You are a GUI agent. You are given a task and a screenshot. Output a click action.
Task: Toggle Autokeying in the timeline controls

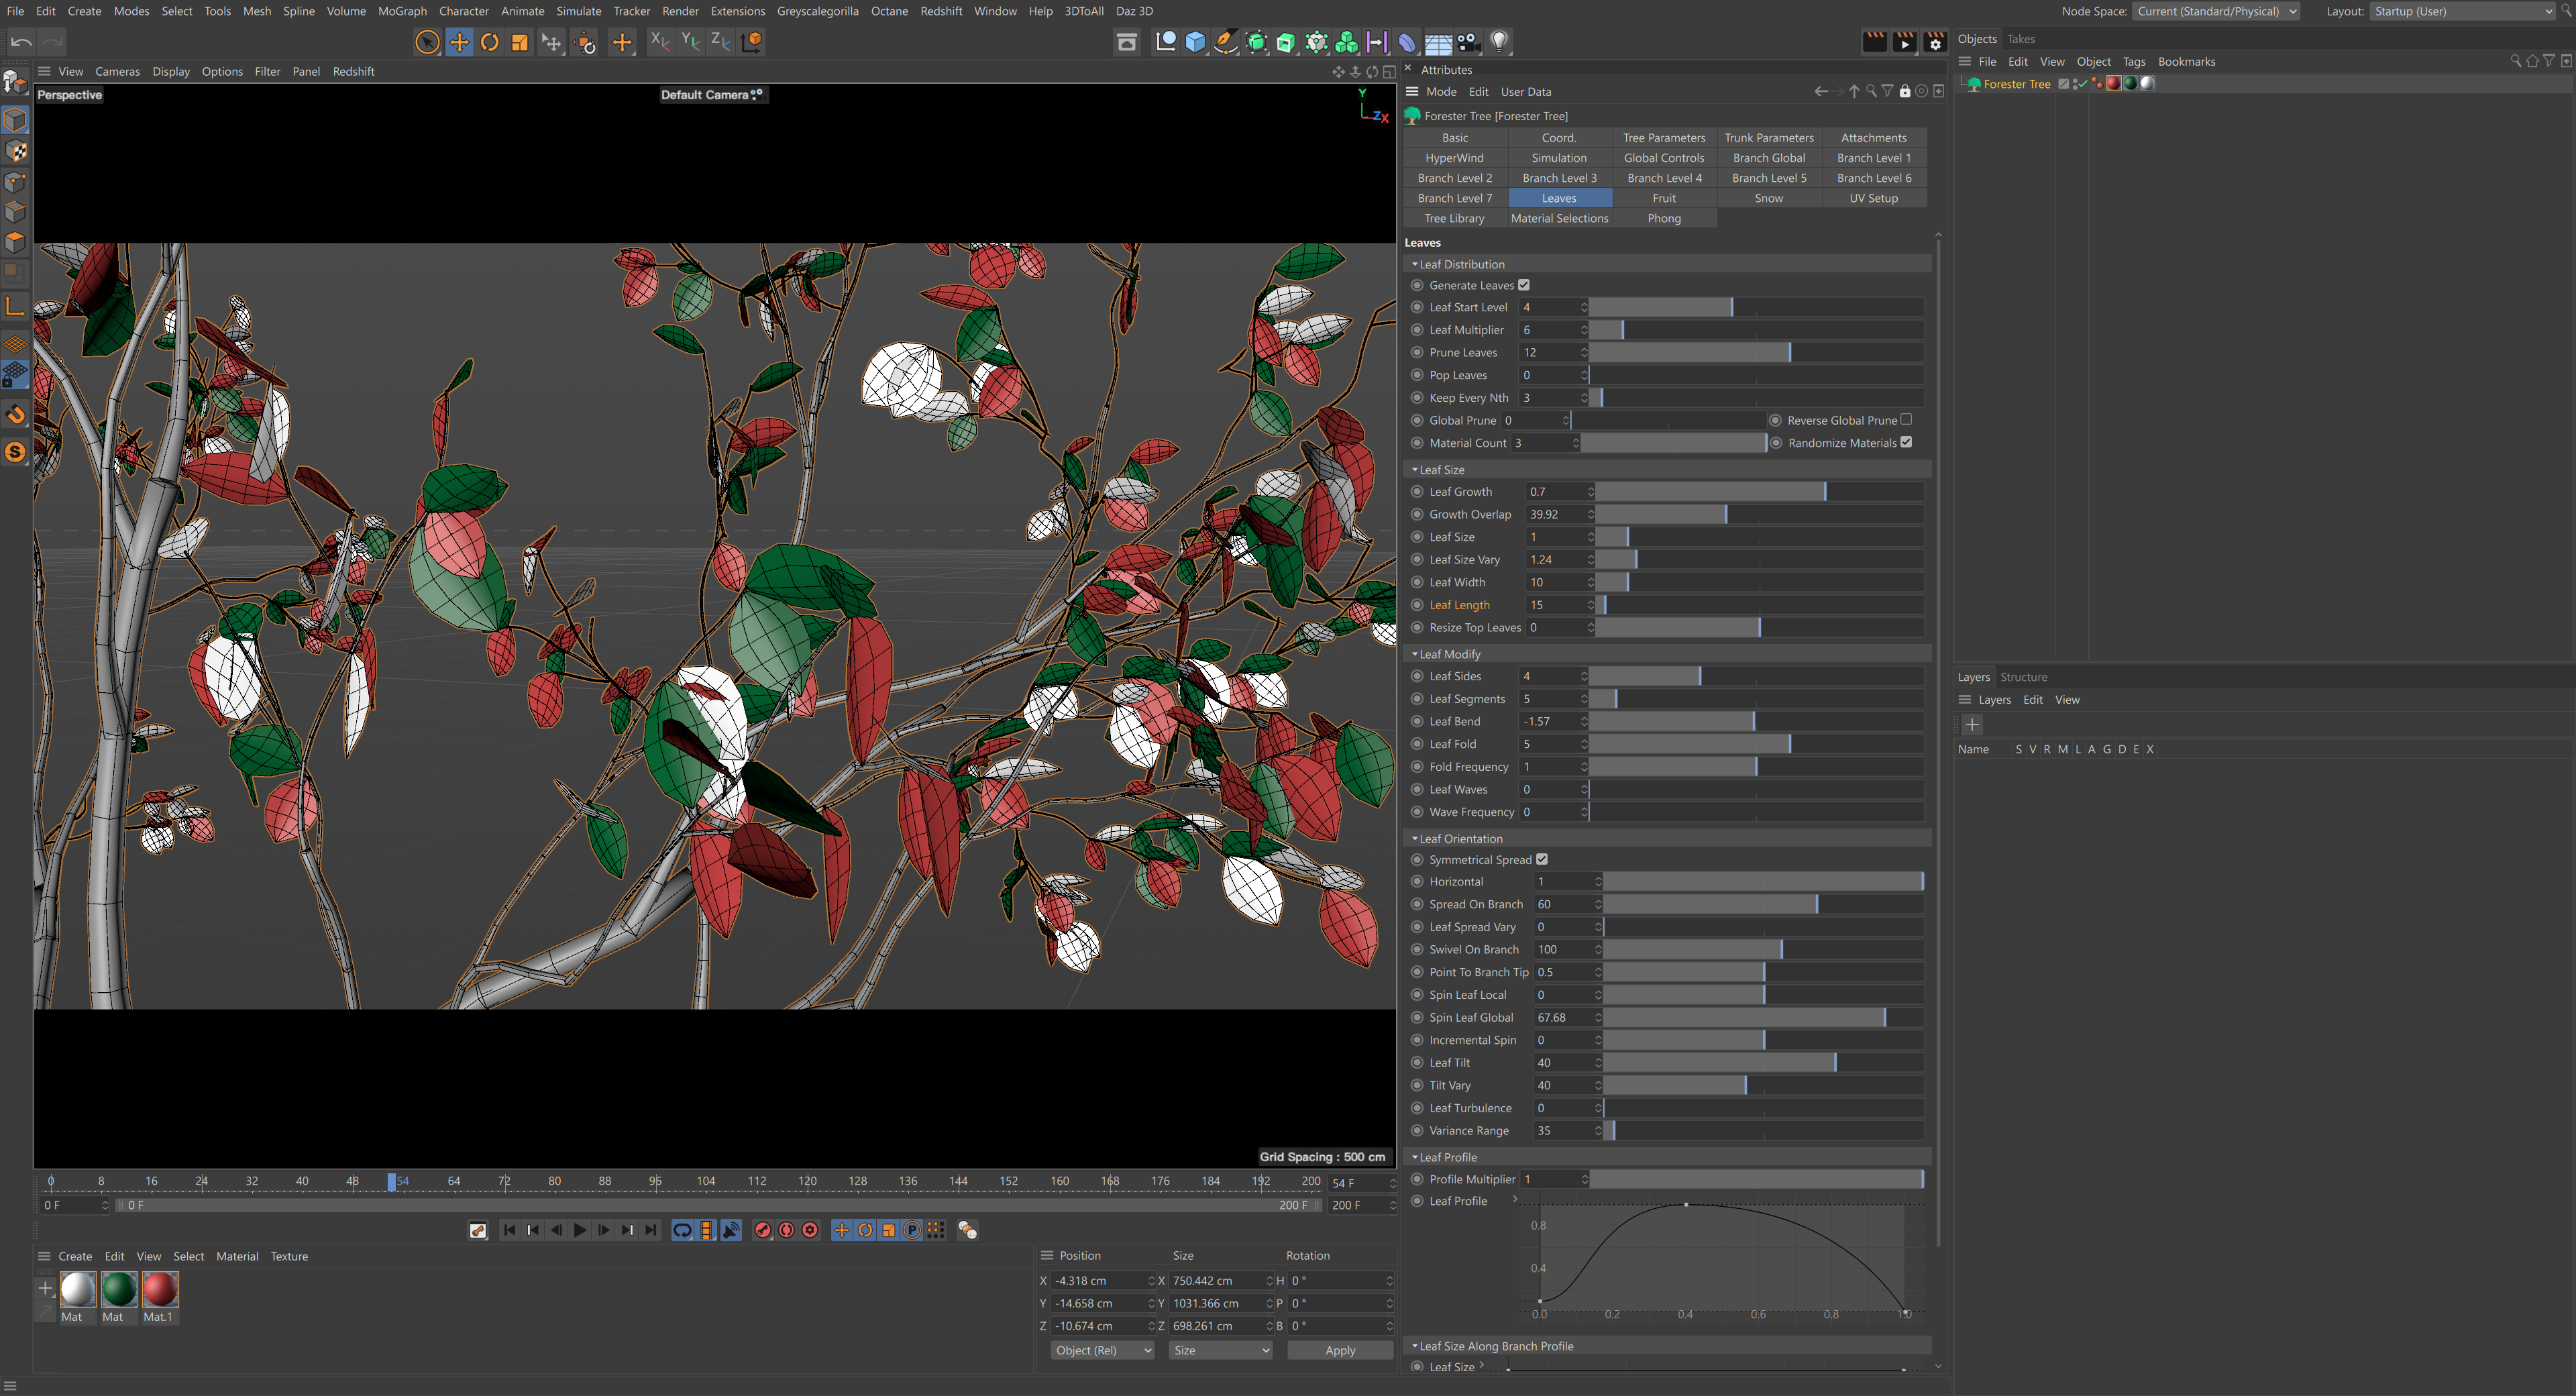pyautogui.click(x=787, y=1231)
